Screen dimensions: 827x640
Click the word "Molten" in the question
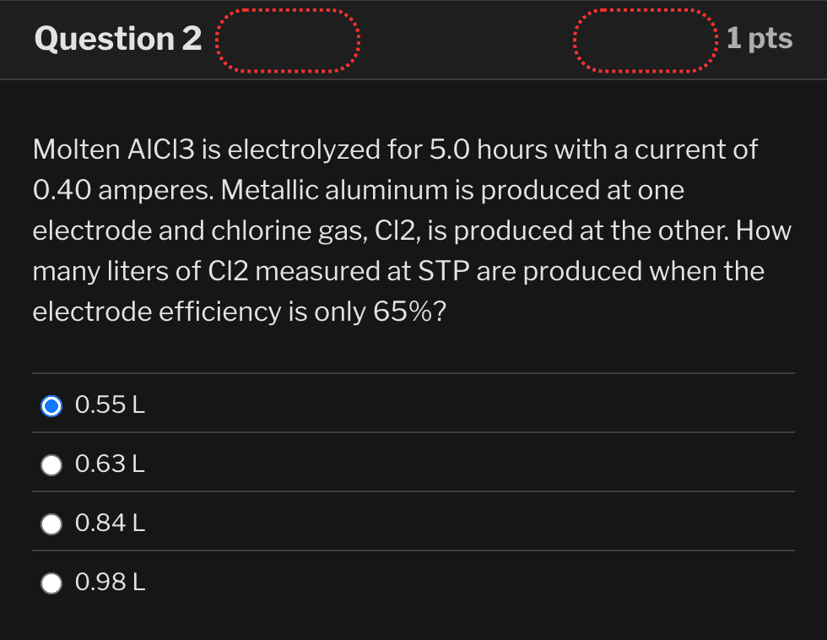pos(76,150)
